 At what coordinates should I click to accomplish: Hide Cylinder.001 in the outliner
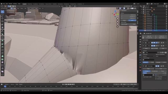(x=166, y=16)
